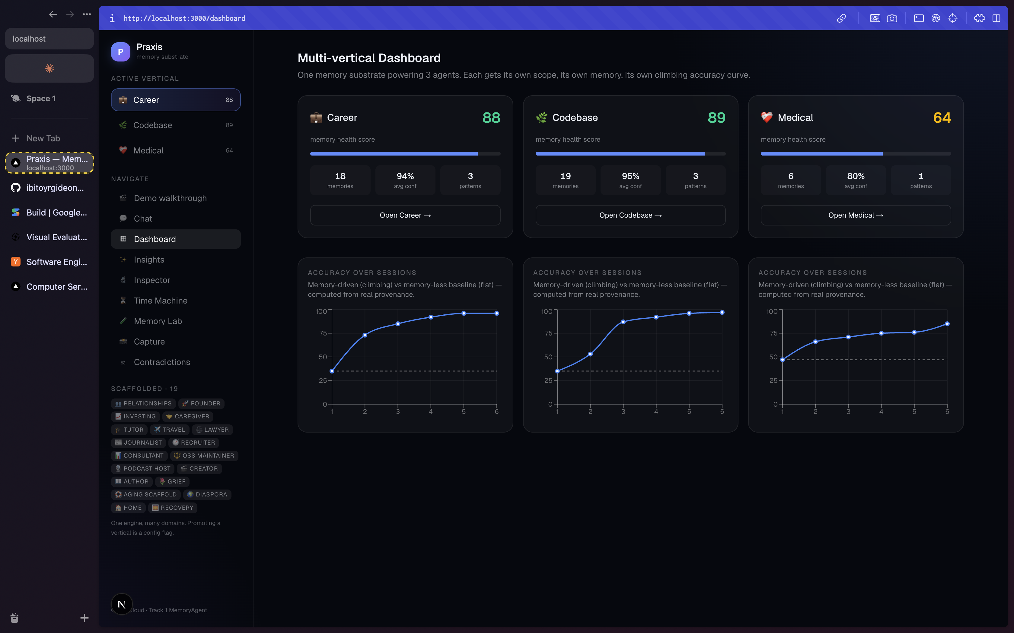Click the Next.js dev indicator badge

click(x=122, y=604)
